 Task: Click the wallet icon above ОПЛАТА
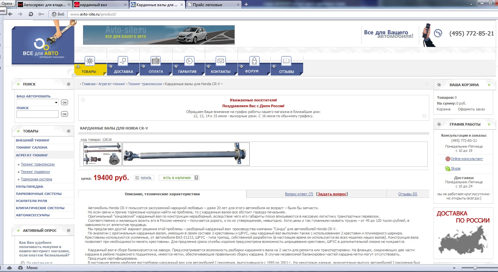tap(156, 61)
